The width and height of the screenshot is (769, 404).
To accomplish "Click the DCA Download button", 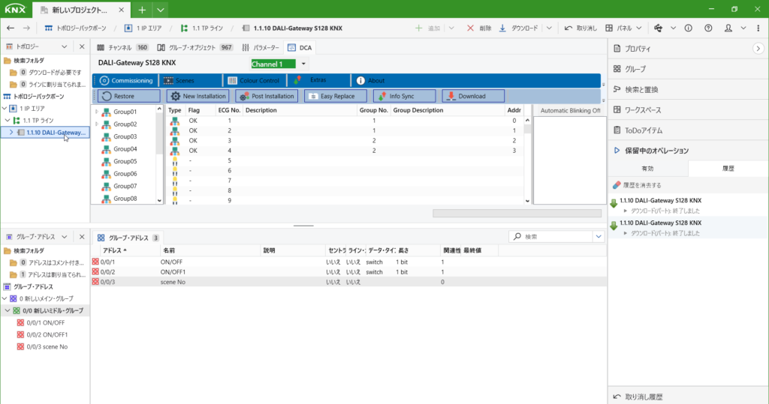I will click(x=473, y=96).
